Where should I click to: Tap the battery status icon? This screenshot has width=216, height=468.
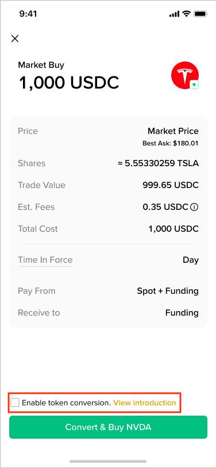click(x=200, y=14)
